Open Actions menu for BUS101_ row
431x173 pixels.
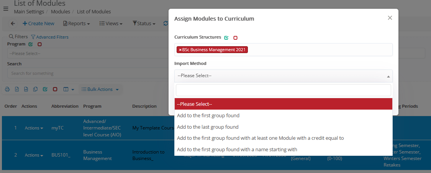[34, 155]
